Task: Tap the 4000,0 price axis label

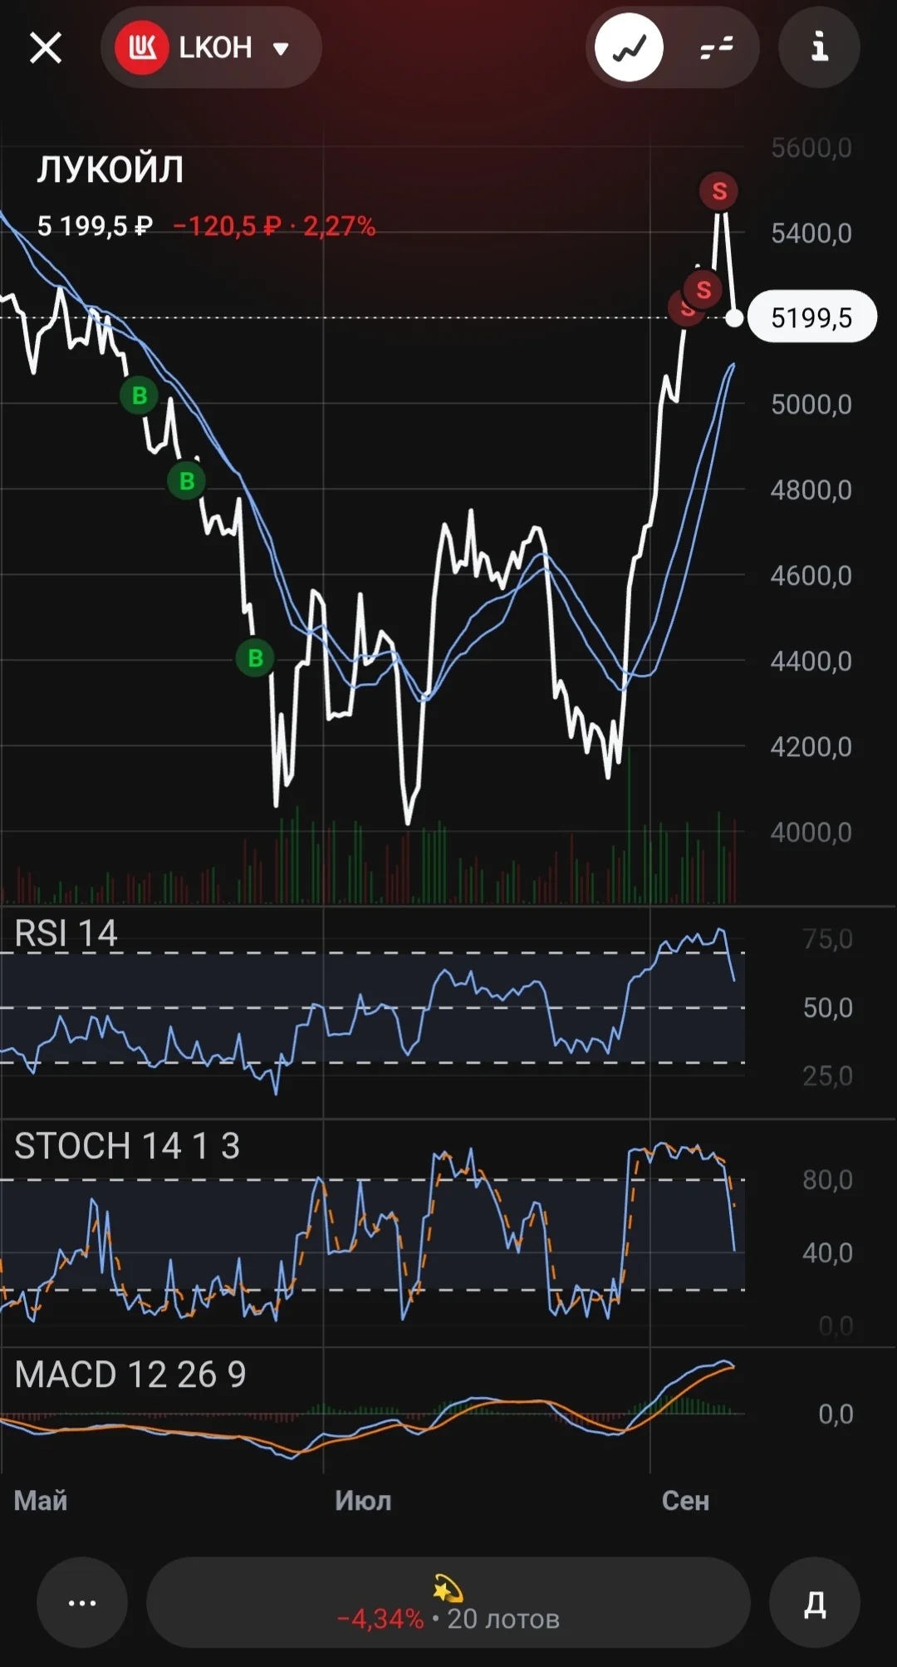Action: point(811,833)
